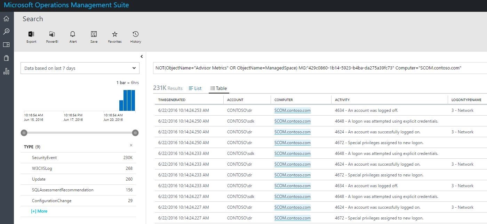The height and width of the screenshot is (224, 487).
Task: Open SCOM.contoso.com link in the 10:14:24.253 AM row
Action: click(x=293, y=110)
